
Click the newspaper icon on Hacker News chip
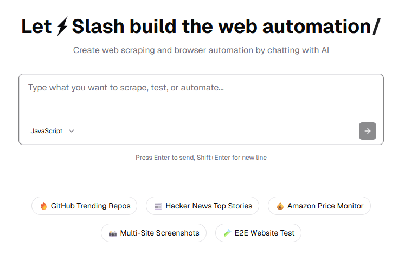click(158, 206)
